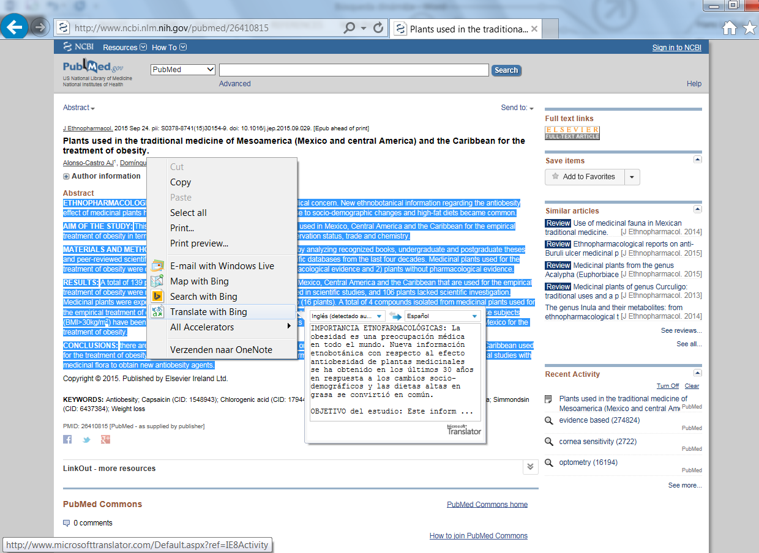Click the PubMed search text field
Screen dimensions: 759x553
pos(354,70)
